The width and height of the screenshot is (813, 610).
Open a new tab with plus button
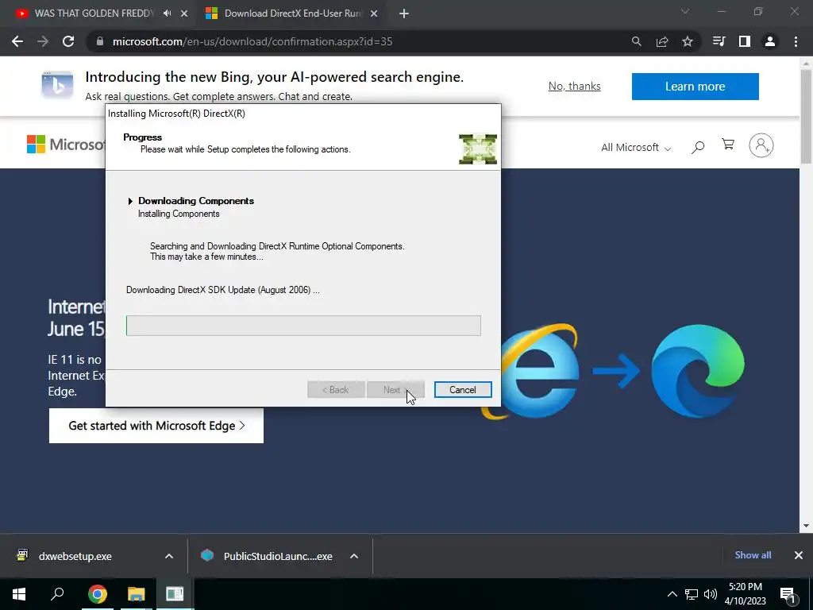tap(404, 14)
